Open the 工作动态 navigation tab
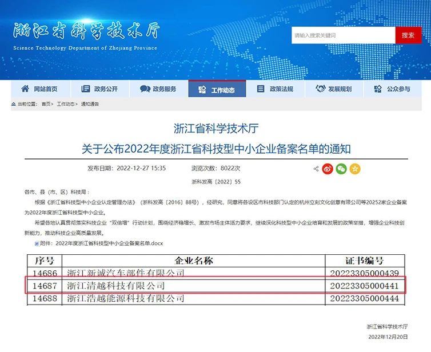 [217, 89]
